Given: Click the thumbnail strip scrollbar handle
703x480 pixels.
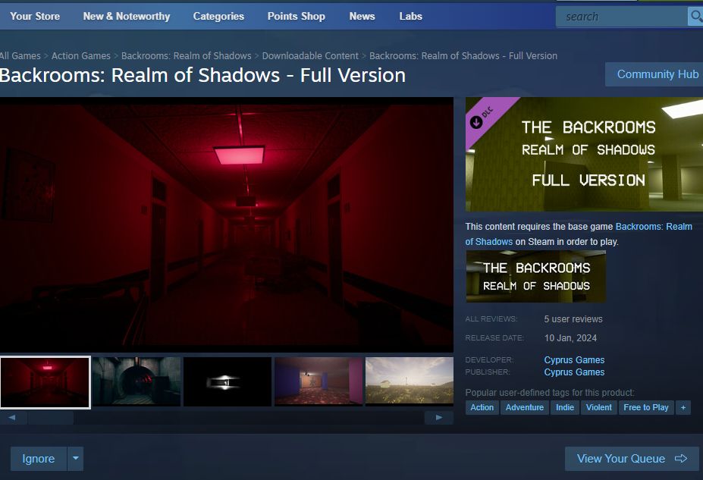Looking at the screenshot, I should coord(51,418).
